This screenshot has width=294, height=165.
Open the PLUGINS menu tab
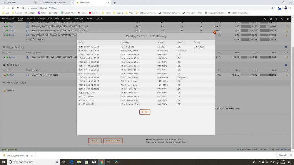click(67, 19)
